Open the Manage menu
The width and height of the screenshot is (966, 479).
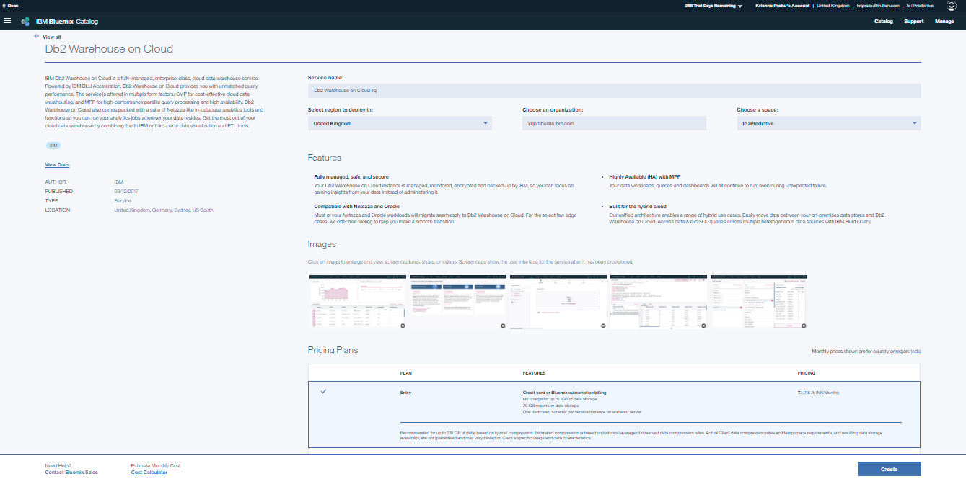point(944,22)
